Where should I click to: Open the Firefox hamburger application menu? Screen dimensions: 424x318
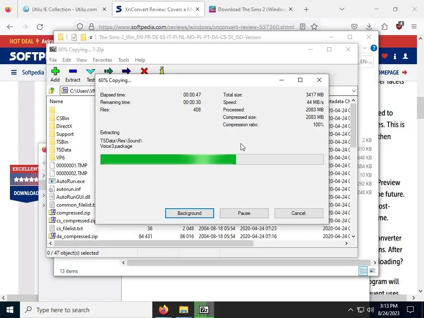pos(414,26)
